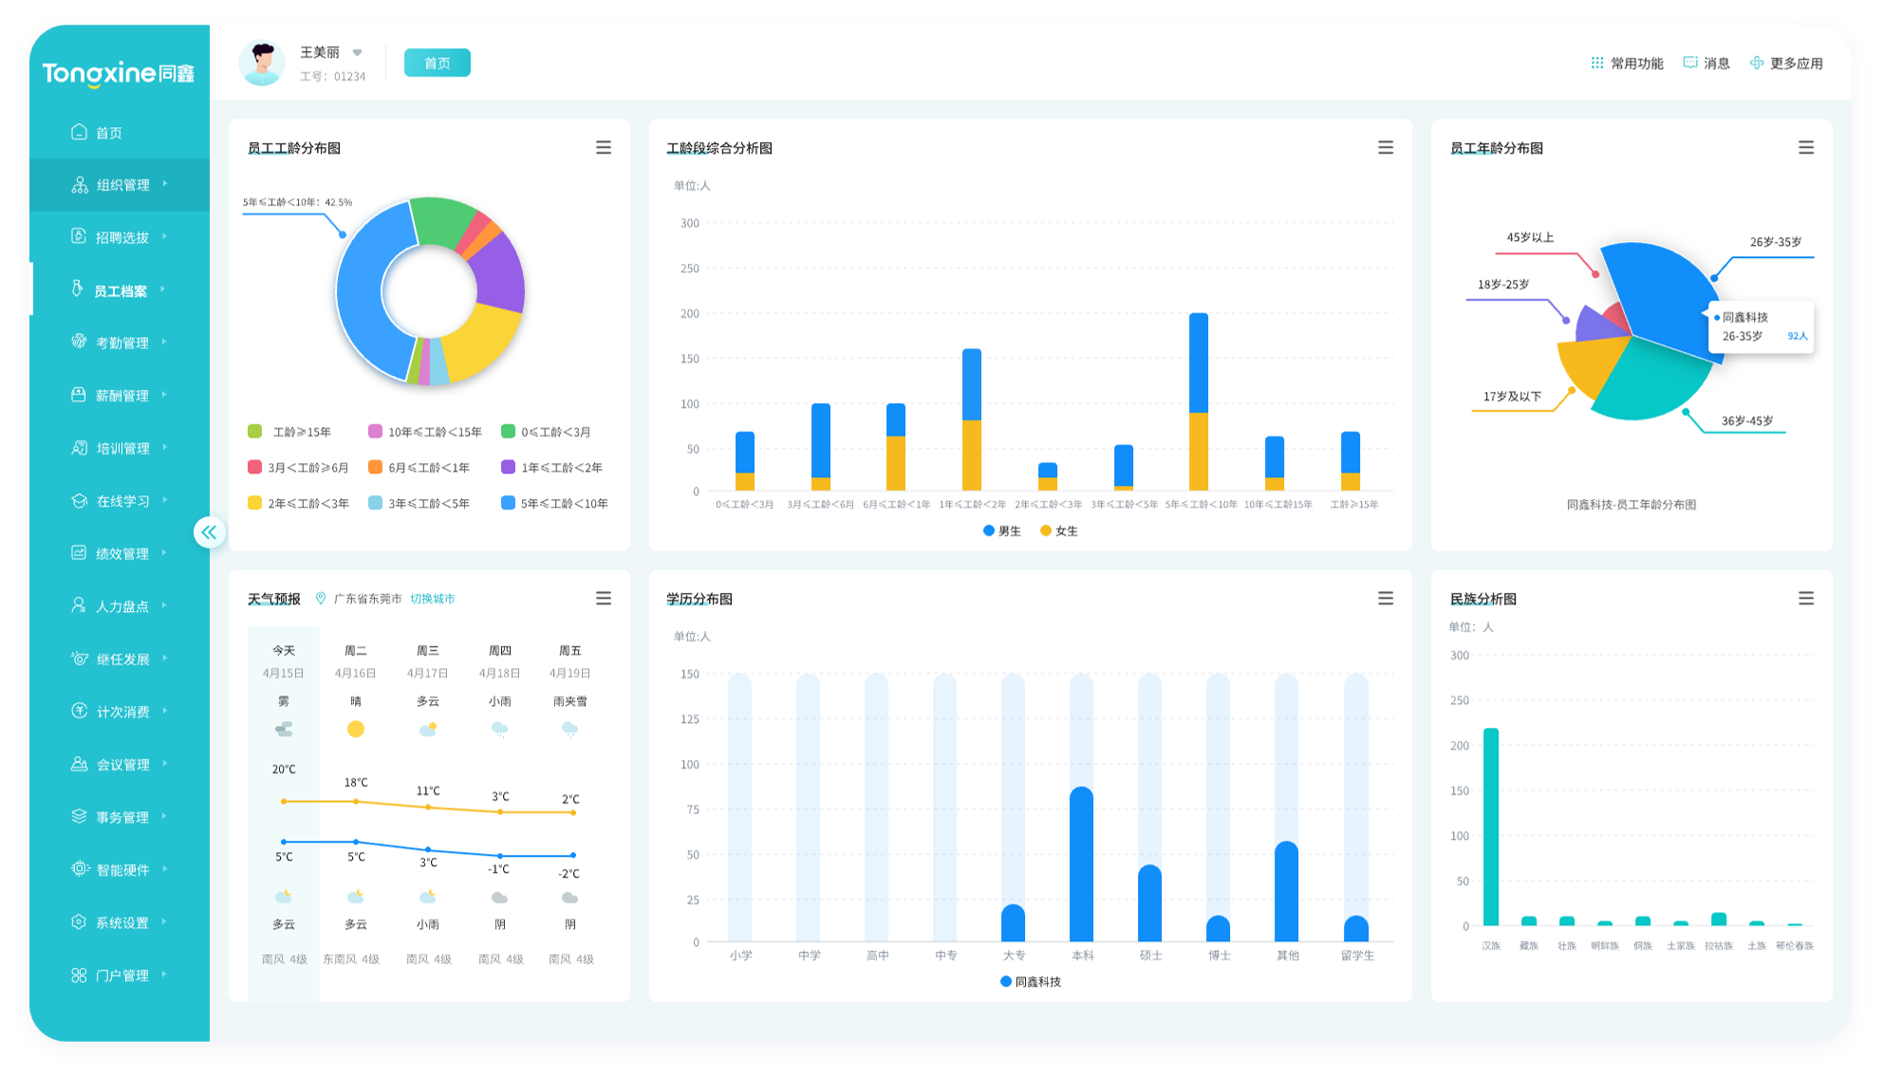The image size is (1882, 1076).
Task: Expand 考勤管理 sidebar menu
Action: click(x=121, y=343)
